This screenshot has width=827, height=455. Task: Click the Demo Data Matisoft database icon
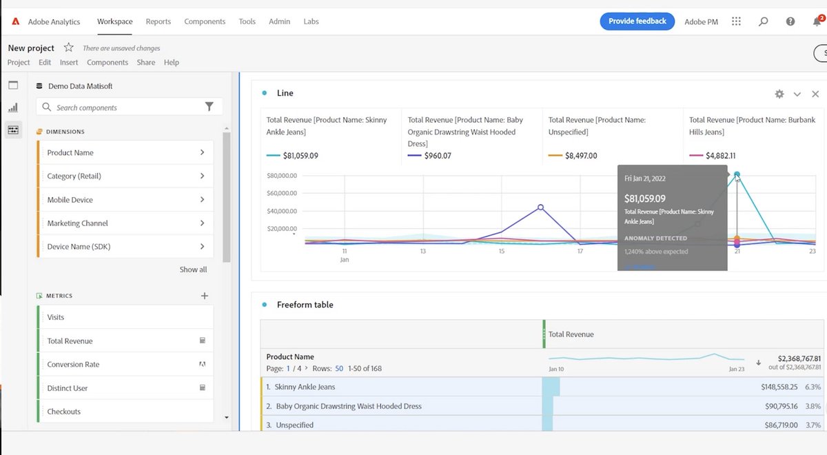tap(39, 86)
